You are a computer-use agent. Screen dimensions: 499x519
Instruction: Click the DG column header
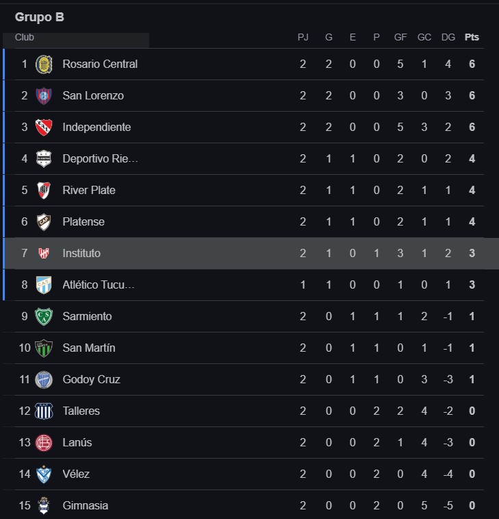pos(448,37)
